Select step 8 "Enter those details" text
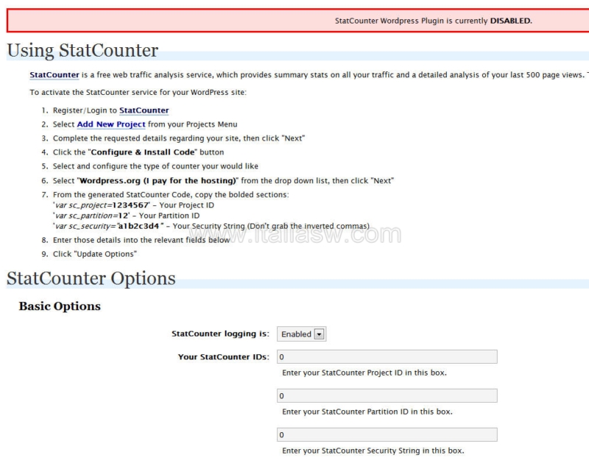Image resolution: width=589 pixels, height=466 pixels. click(141, 240)
